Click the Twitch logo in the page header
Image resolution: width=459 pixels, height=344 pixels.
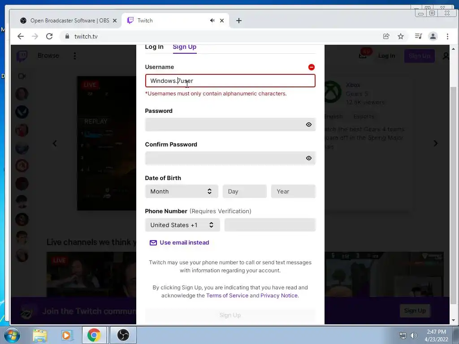click(22, 56)
